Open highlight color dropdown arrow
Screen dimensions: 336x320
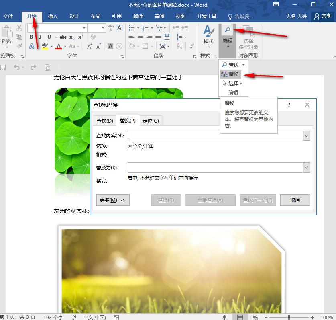tap(52, 46)
